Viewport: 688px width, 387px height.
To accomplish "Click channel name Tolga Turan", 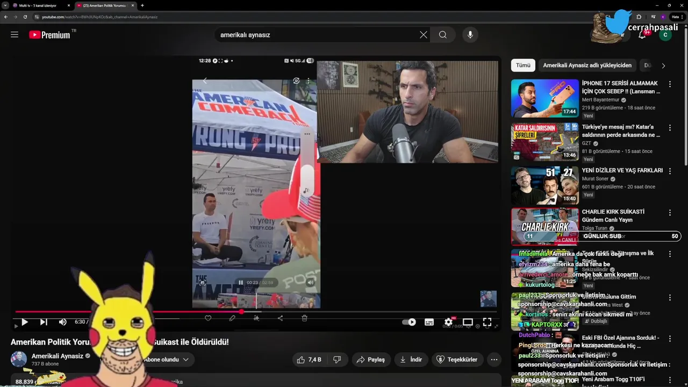I will tap(595, 228).
